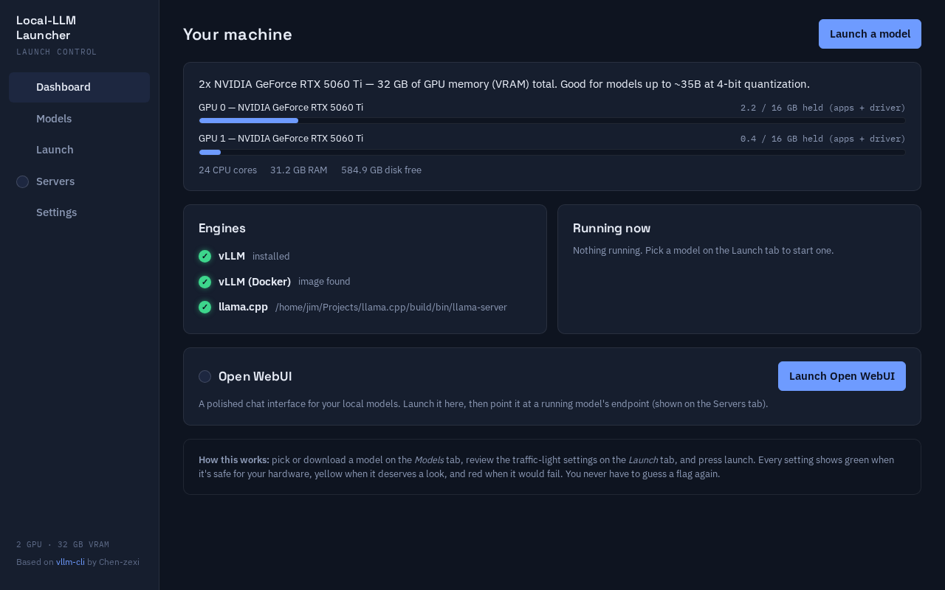Open Settings from the sidebar

tap(79, 212)
